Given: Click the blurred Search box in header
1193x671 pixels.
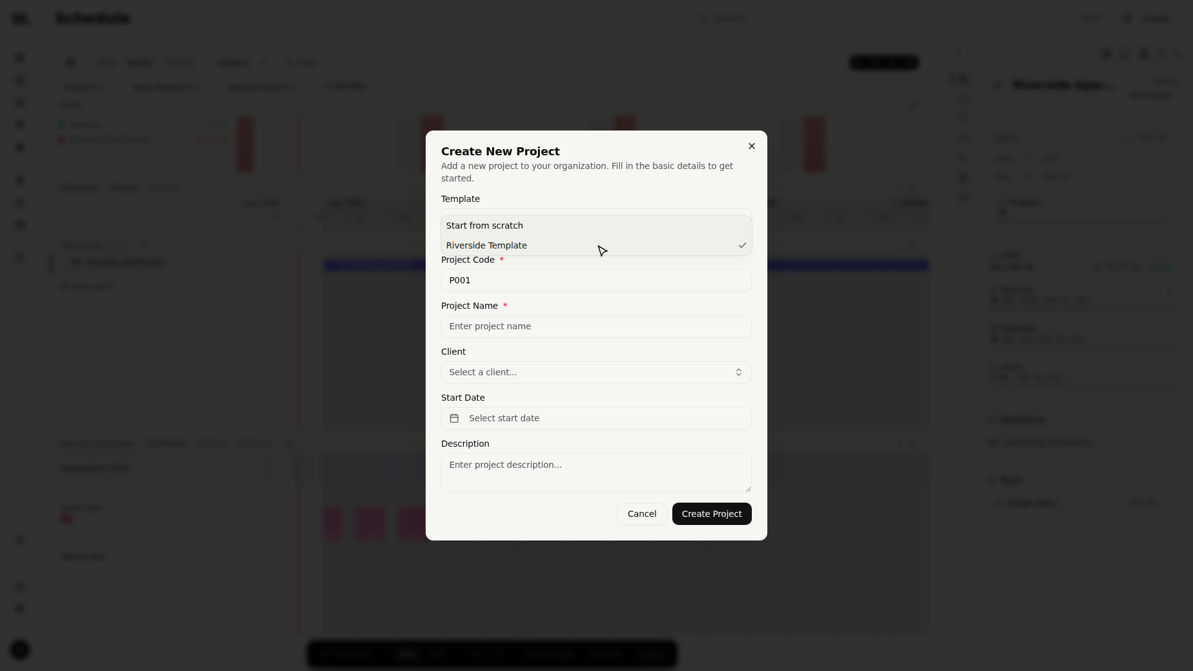Looking at the screenshot, I should pos(728,19).
